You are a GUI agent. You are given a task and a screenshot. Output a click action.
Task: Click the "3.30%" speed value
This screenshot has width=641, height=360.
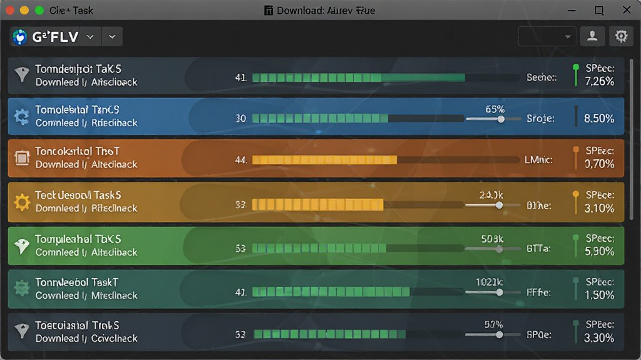(599, 338)
